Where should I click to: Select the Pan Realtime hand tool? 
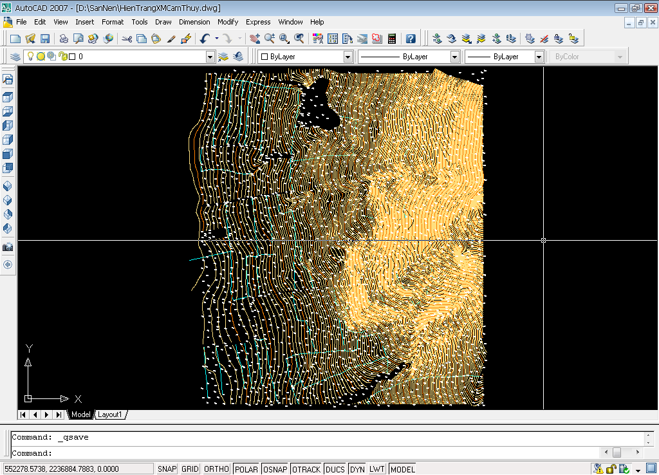pos(255,39)
